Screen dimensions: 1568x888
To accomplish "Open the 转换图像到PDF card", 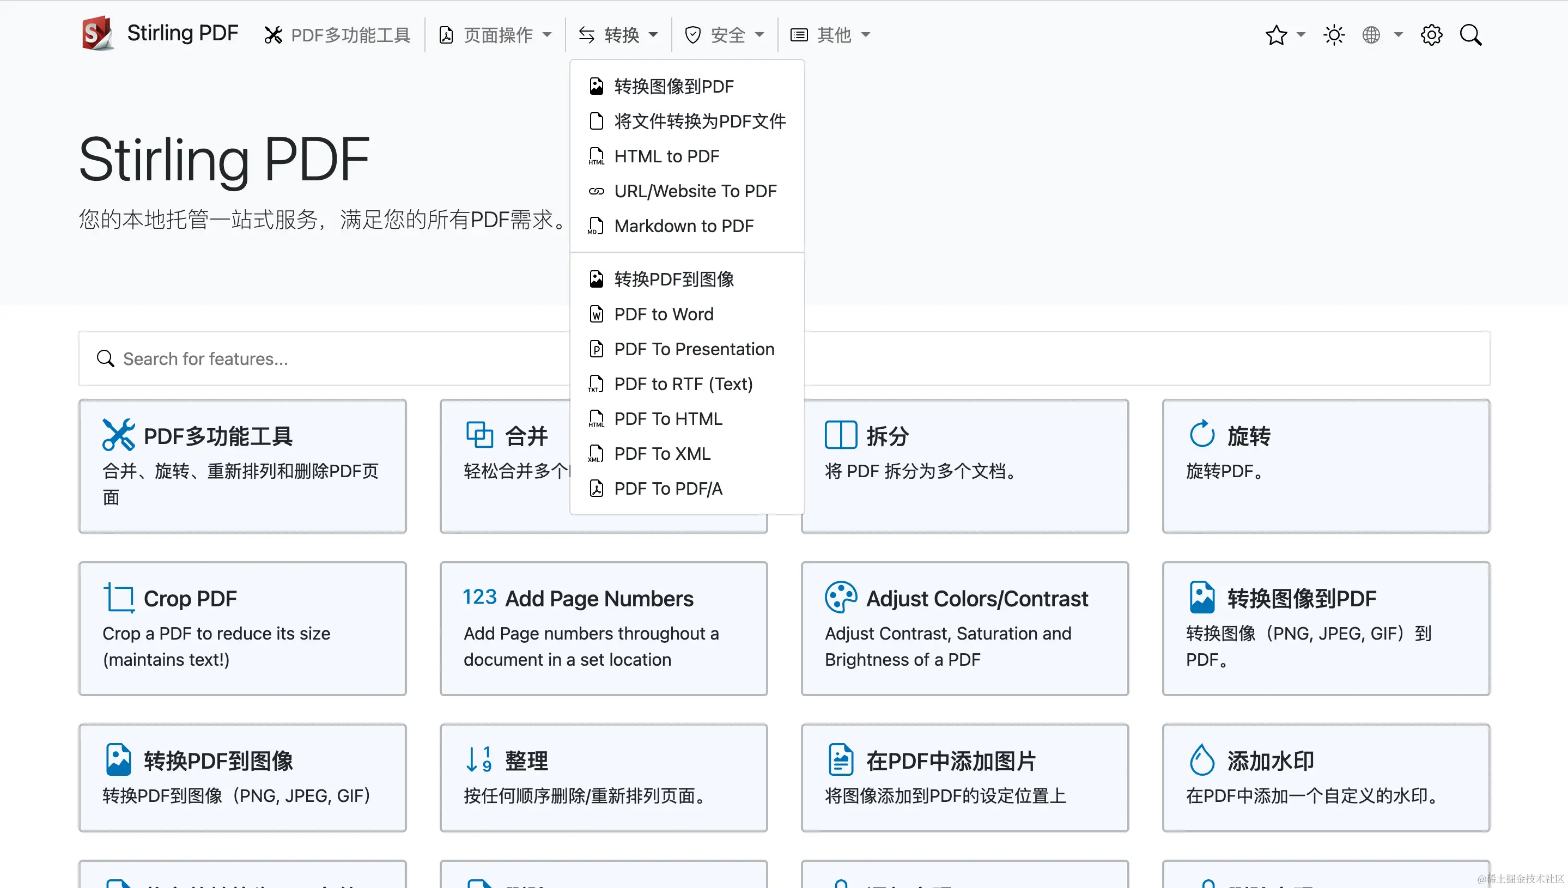I will coord(1326,628).
